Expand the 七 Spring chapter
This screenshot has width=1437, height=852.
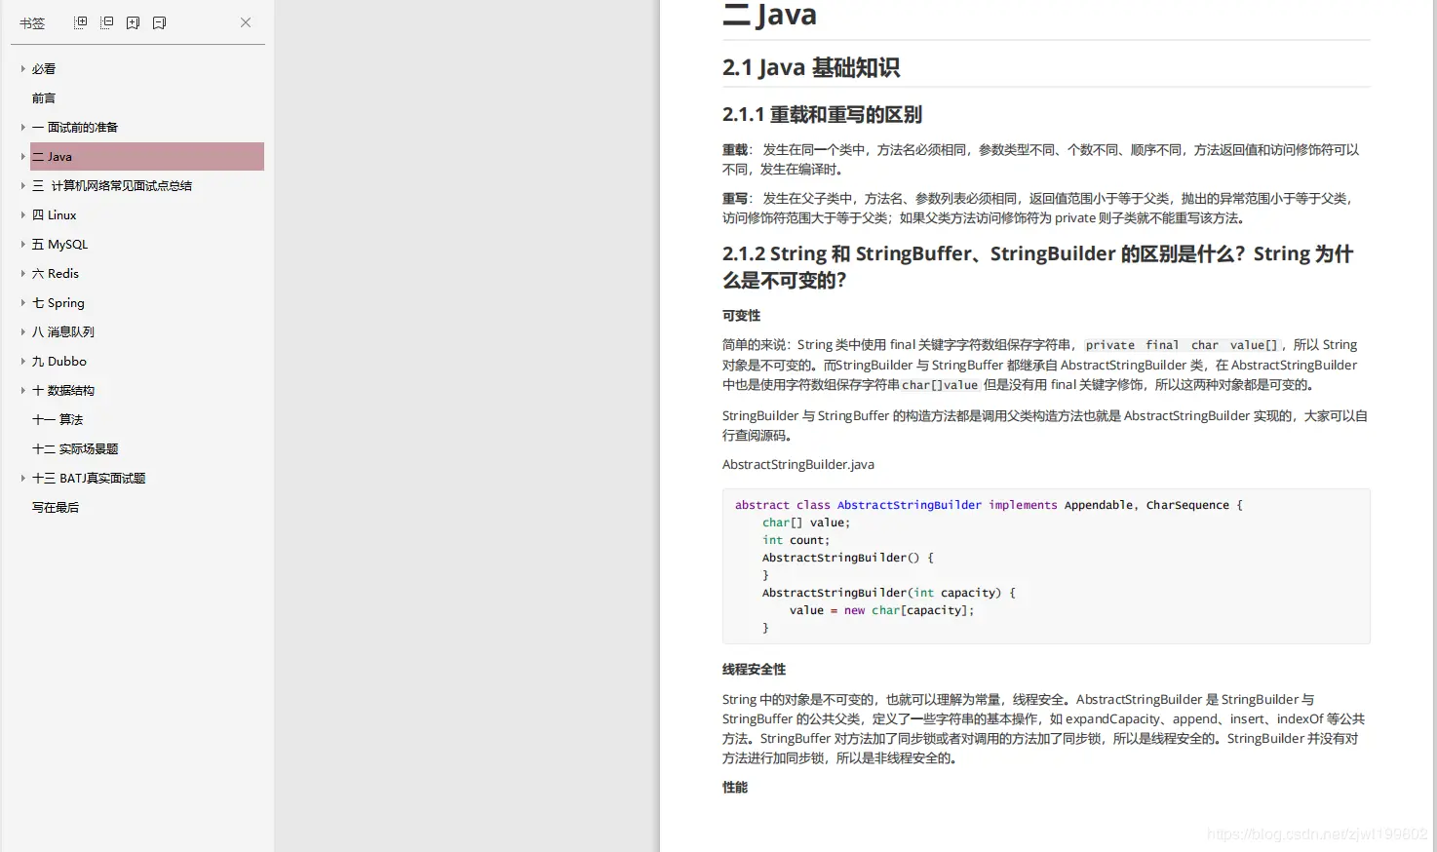point(22,302)
